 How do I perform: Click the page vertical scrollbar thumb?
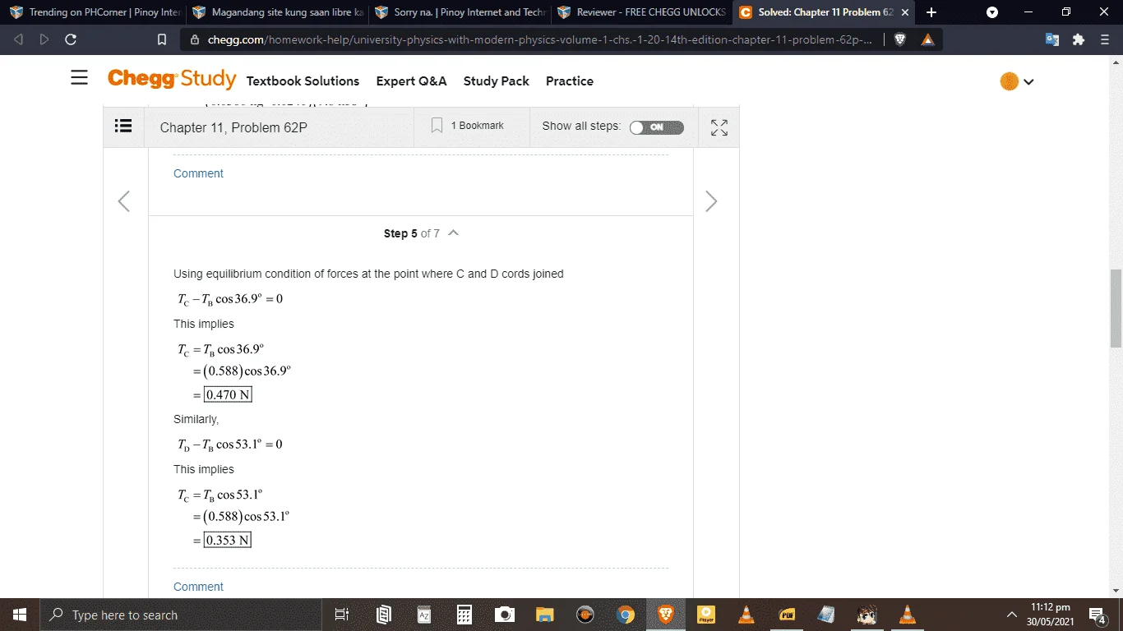pos(1116,308)
